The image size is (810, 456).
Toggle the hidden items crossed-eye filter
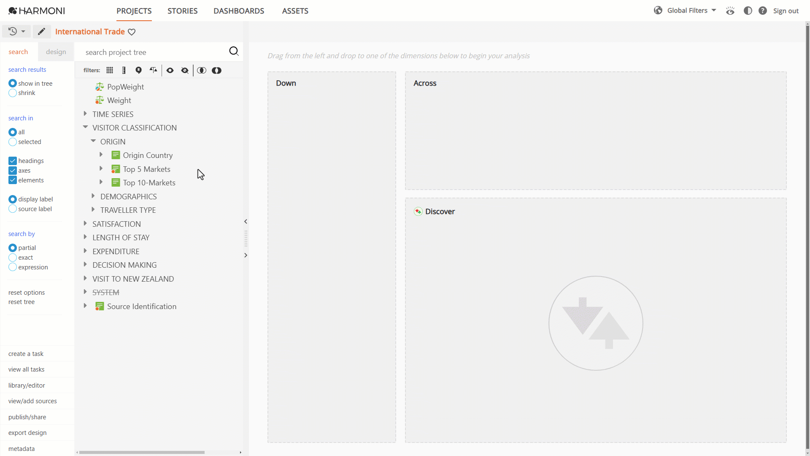click(185, 71)
